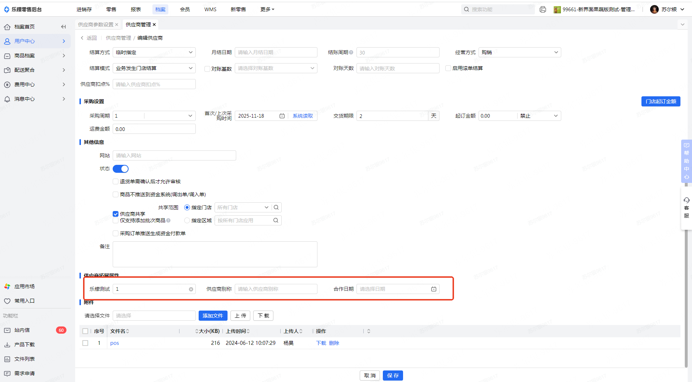Check 退货单需确认后才允许审核 checkbox
Image resolution: width=692 pixels, height=382 pixels.
(116, 181)
